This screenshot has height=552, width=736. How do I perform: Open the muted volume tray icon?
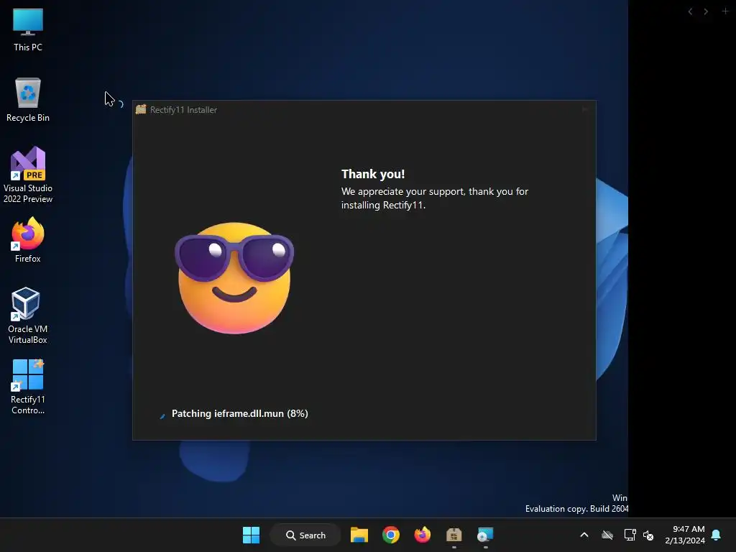click(x=649, y=535)
